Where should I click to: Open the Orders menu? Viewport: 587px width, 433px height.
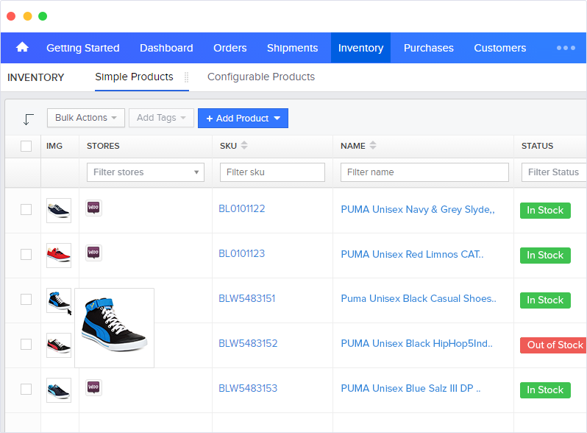click(230, 48)
